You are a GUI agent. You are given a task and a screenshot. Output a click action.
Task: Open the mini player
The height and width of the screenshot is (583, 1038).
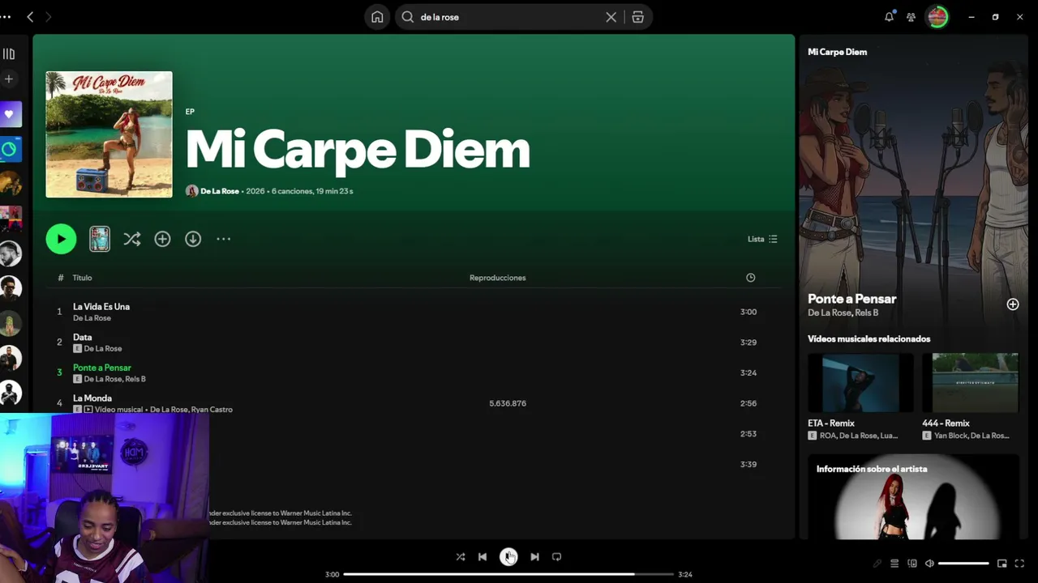click(x=1002, y=564)
